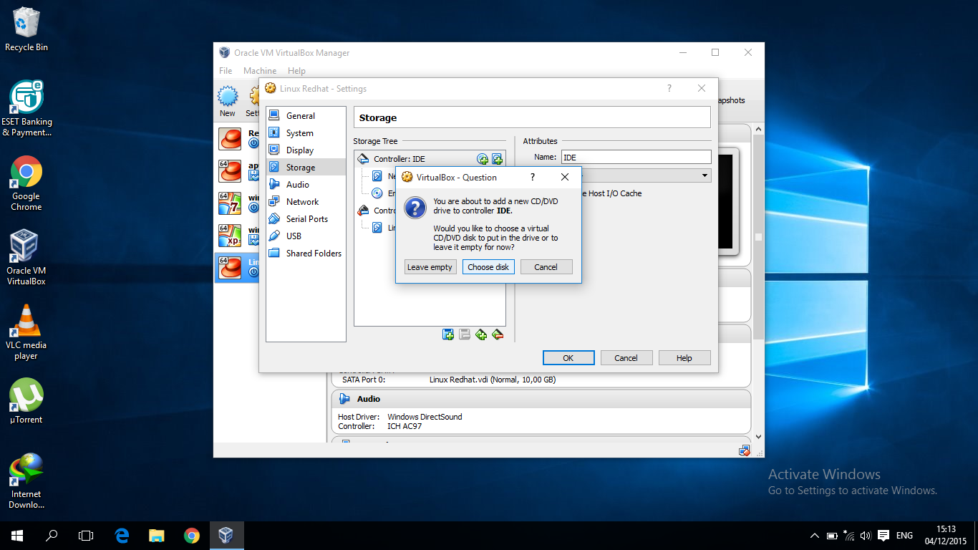Open Display settings category
Screen dimensions: 978x550
pyautogui.click(x=306, y=150)
